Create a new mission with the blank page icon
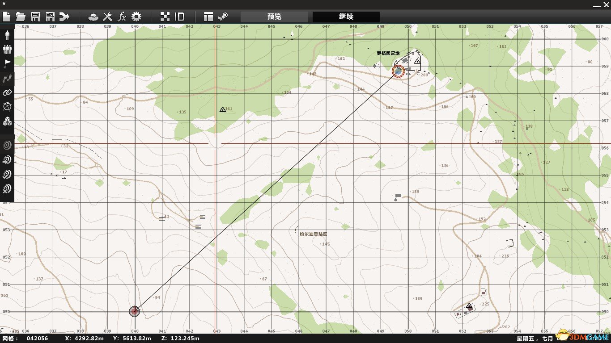611x343 pixels. coord(6,17)
